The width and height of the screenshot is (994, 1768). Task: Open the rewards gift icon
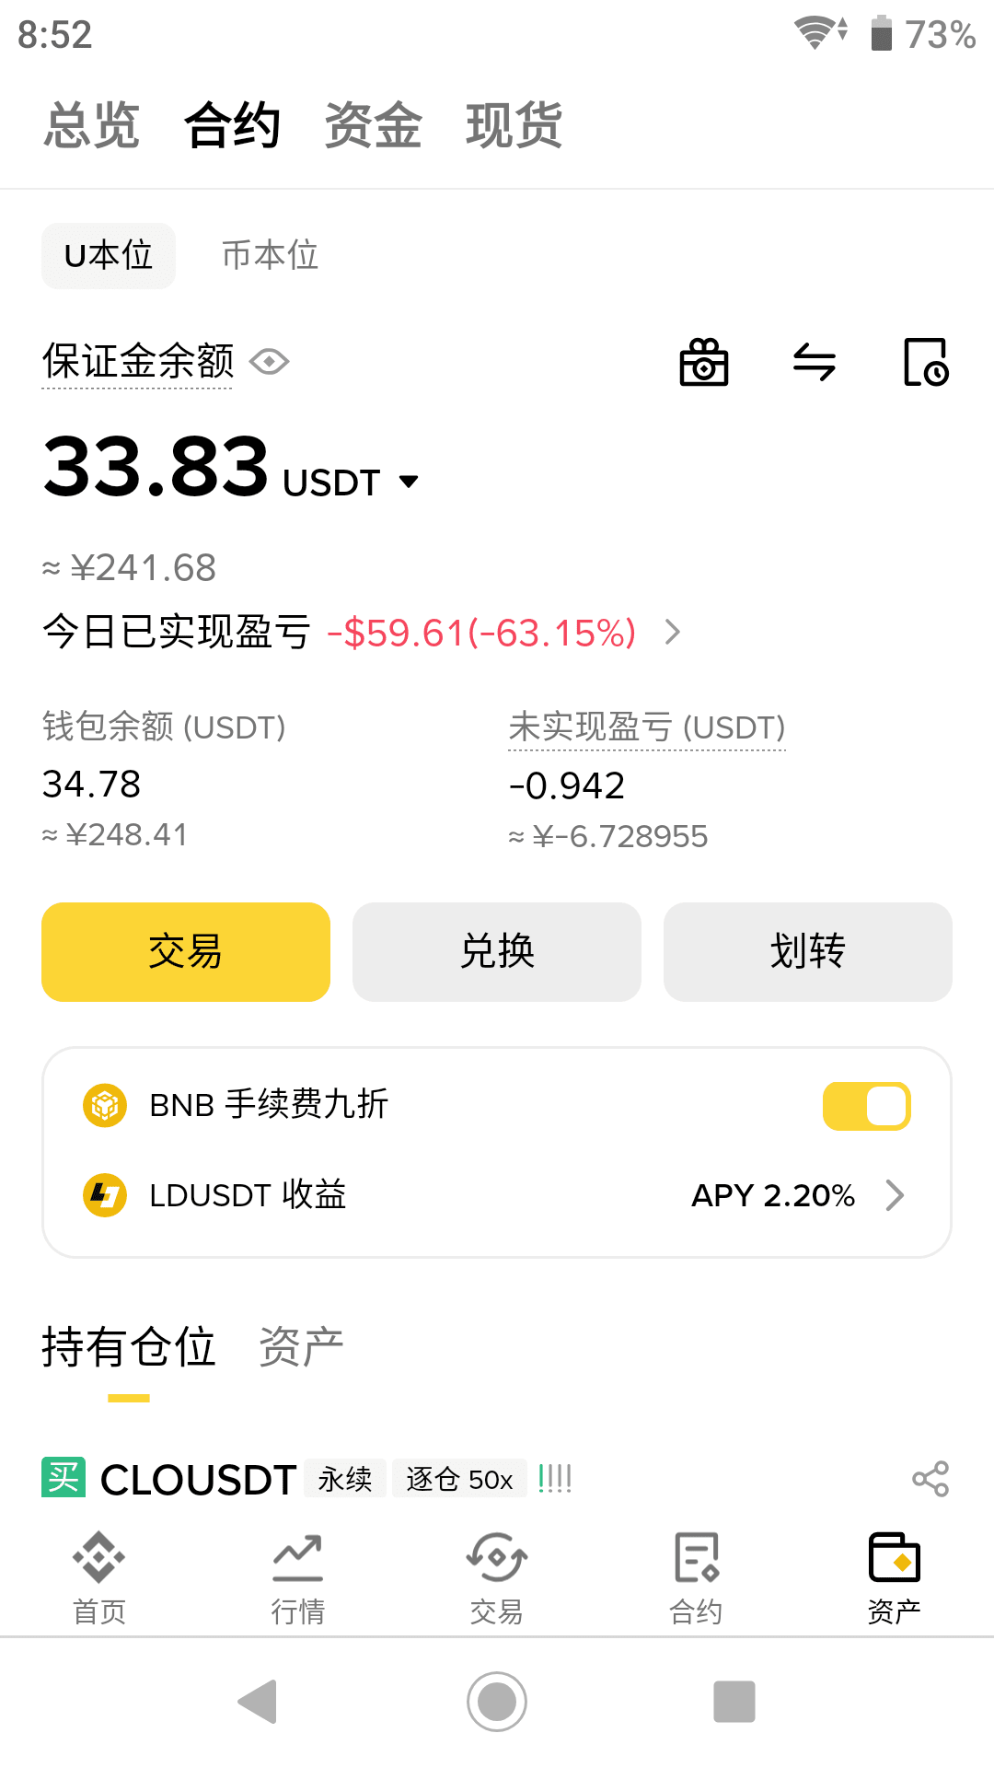pos(704,362)
